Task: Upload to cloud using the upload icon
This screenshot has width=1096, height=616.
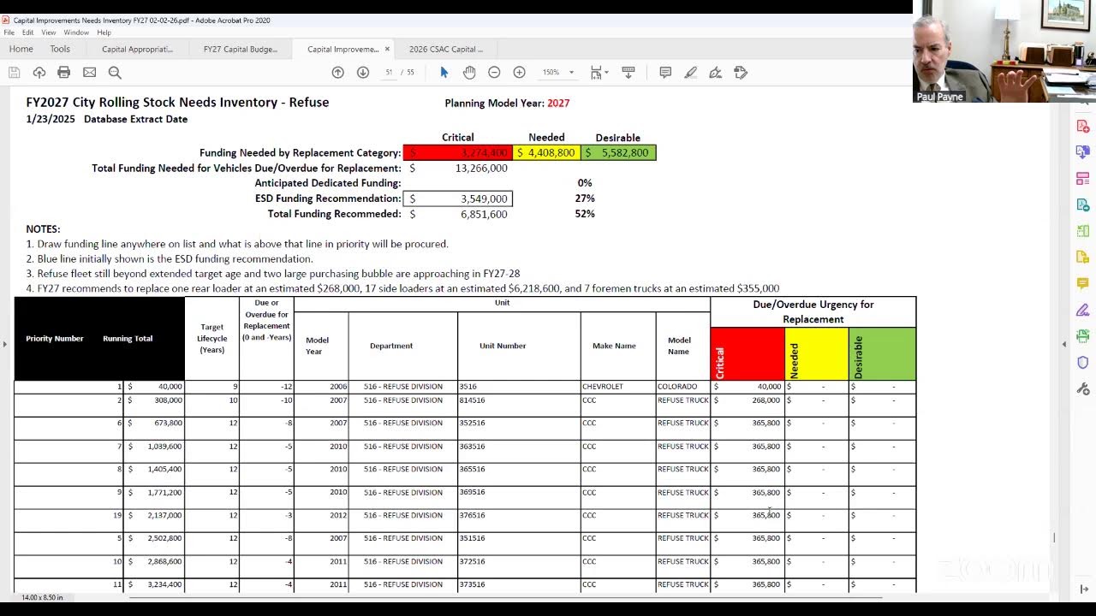Action: 39,73
